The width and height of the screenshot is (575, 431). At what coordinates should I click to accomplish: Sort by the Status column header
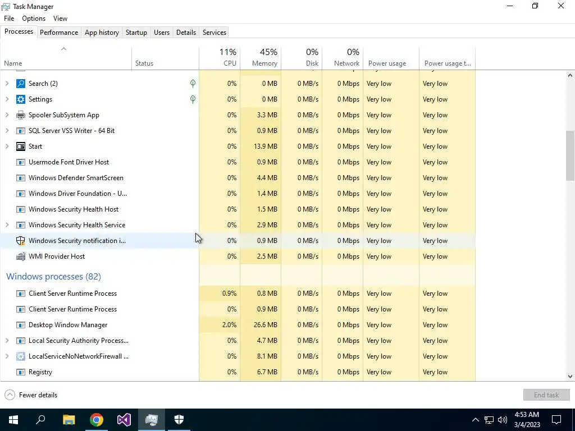(x=166, y=58)
